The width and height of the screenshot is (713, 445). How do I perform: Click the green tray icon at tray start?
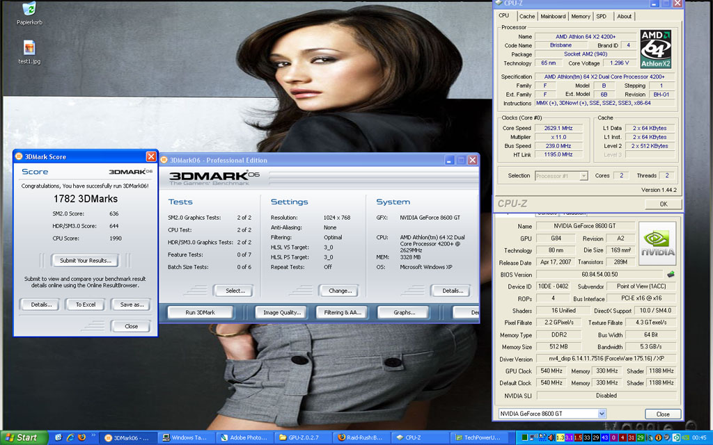point(524,438)
